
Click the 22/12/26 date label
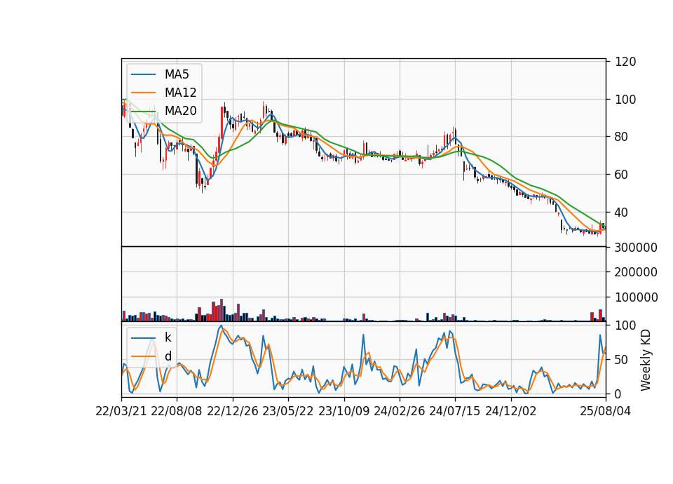[x=233, y=411]
